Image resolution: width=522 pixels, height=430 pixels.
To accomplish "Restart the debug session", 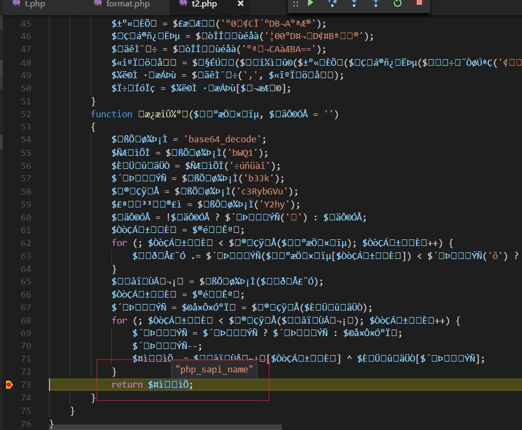I will click(398, 3).
